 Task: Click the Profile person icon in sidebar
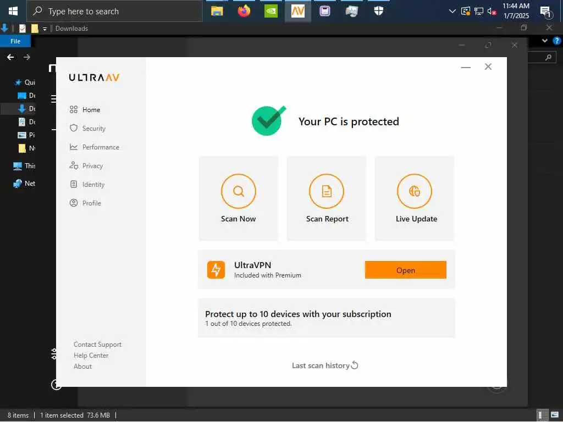tap(74, 203)
